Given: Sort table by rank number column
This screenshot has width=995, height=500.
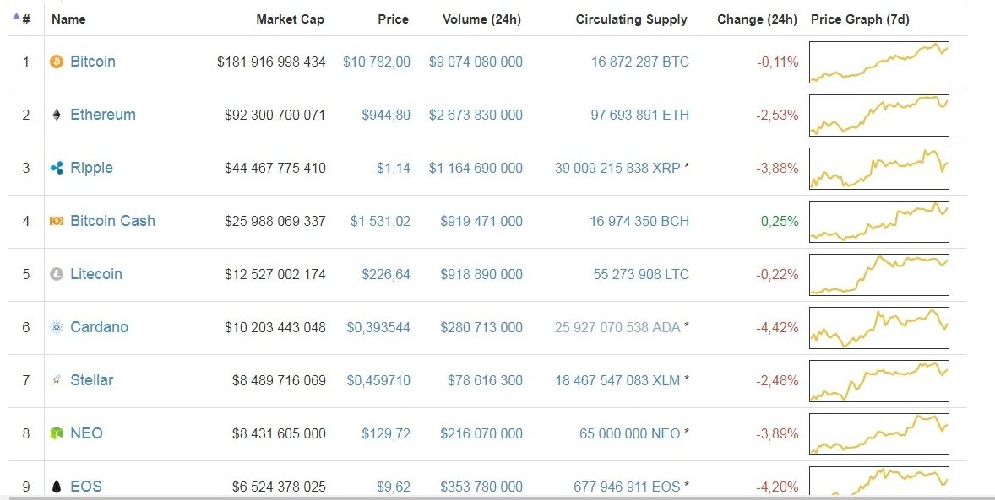Looking at the screenshot, I should 25,19.
